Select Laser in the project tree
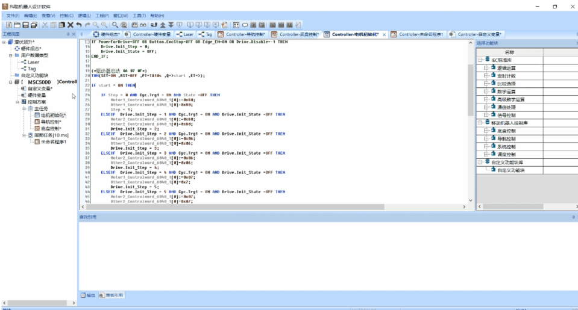Image resolution: width=578 pixels, height=310 pixels. pyautogui.click(x=33, y=62)
